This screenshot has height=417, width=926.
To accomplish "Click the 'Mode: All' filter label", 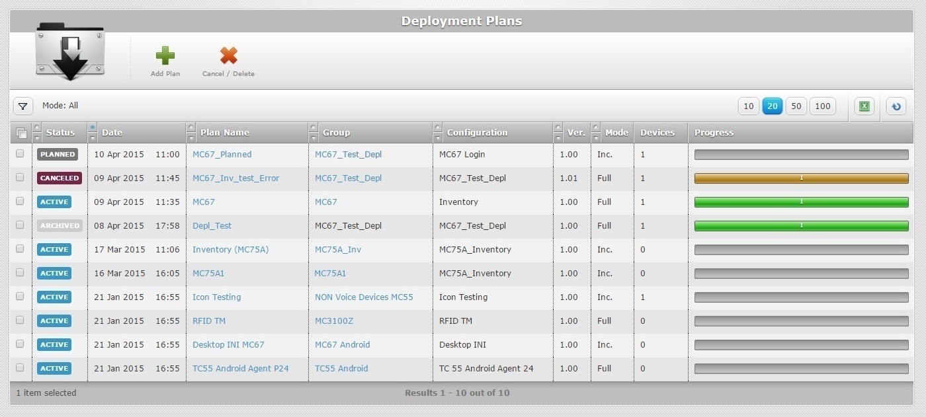I will [60, 106].
